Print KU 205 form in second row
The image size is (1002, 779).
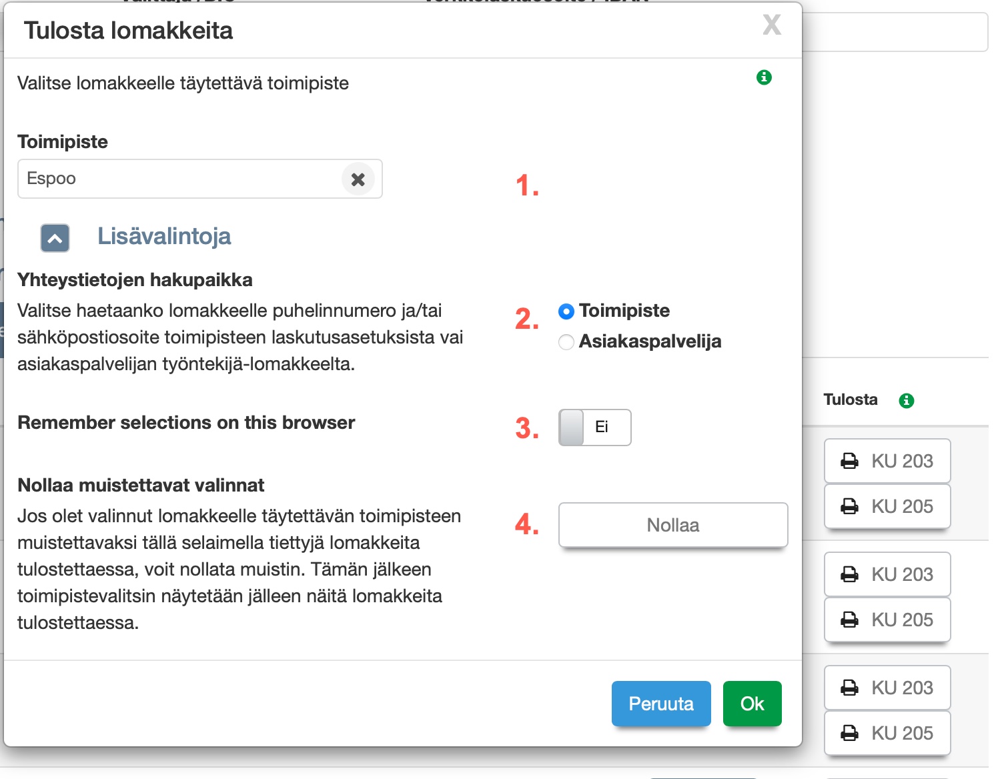coord(887,620)
